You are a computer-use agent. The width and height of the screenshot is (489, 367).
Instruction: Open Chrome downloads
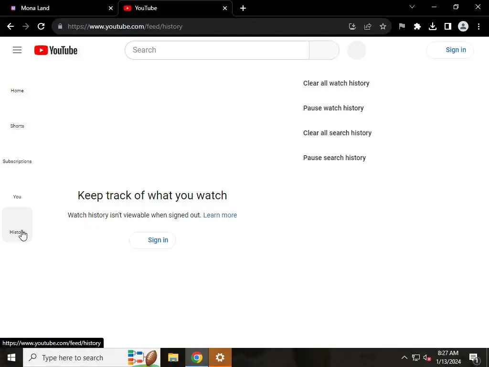click(433, 27)
